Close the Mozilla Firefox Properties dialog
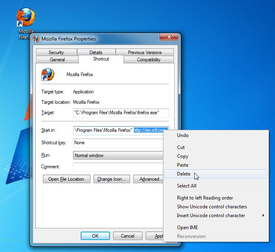This screenshot has width=275, height=252. pos(169,37)
